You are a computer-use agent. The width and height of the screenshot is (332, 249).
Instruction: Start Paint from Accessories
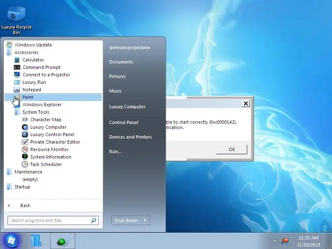point(53,97)
